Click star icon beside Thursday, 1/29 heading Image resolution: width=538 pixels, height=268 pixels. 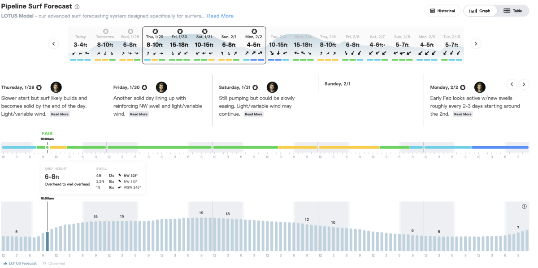39,87
